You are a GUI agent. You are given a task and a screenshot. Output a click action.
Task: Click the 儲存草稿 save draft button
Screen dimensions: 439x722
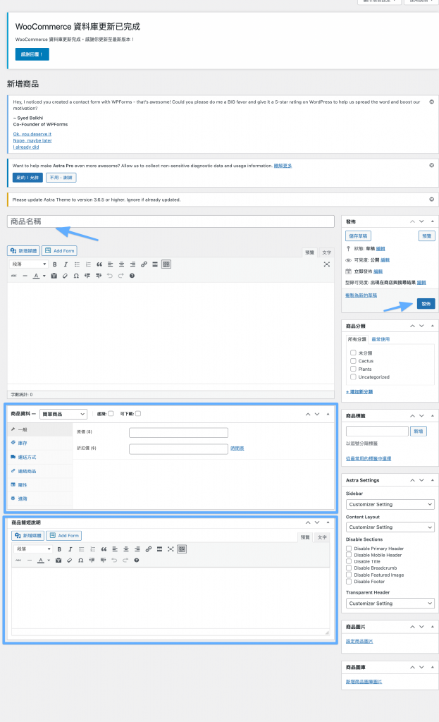click(358, 236)
